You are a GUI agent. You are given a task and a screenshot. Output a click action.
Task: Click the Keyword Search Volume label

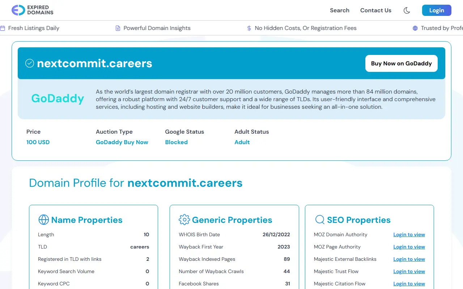tap(66, 271)
